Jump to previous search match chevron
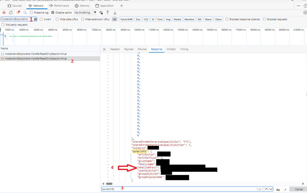307x193 pixels. (x=266, y=189)
